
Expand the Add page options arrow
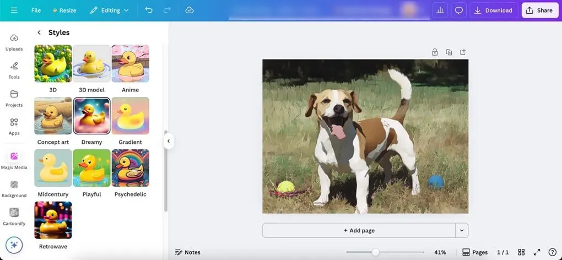click(462, 230)
